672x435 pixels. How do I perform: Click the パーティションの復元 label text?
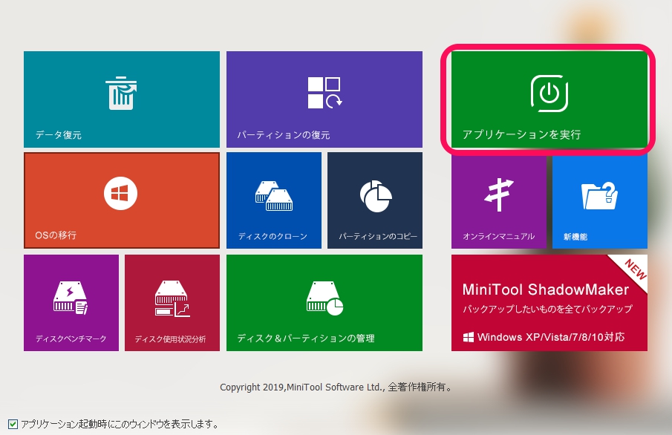(284, 135)
